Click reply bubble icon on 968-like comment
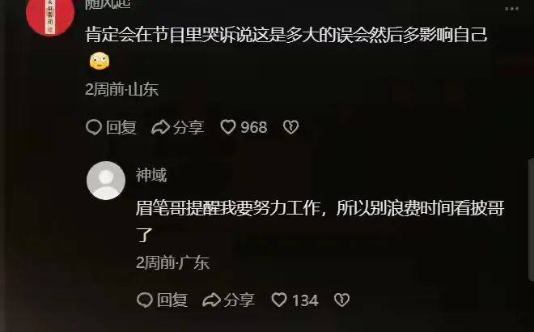 click(x=94, y=127)
